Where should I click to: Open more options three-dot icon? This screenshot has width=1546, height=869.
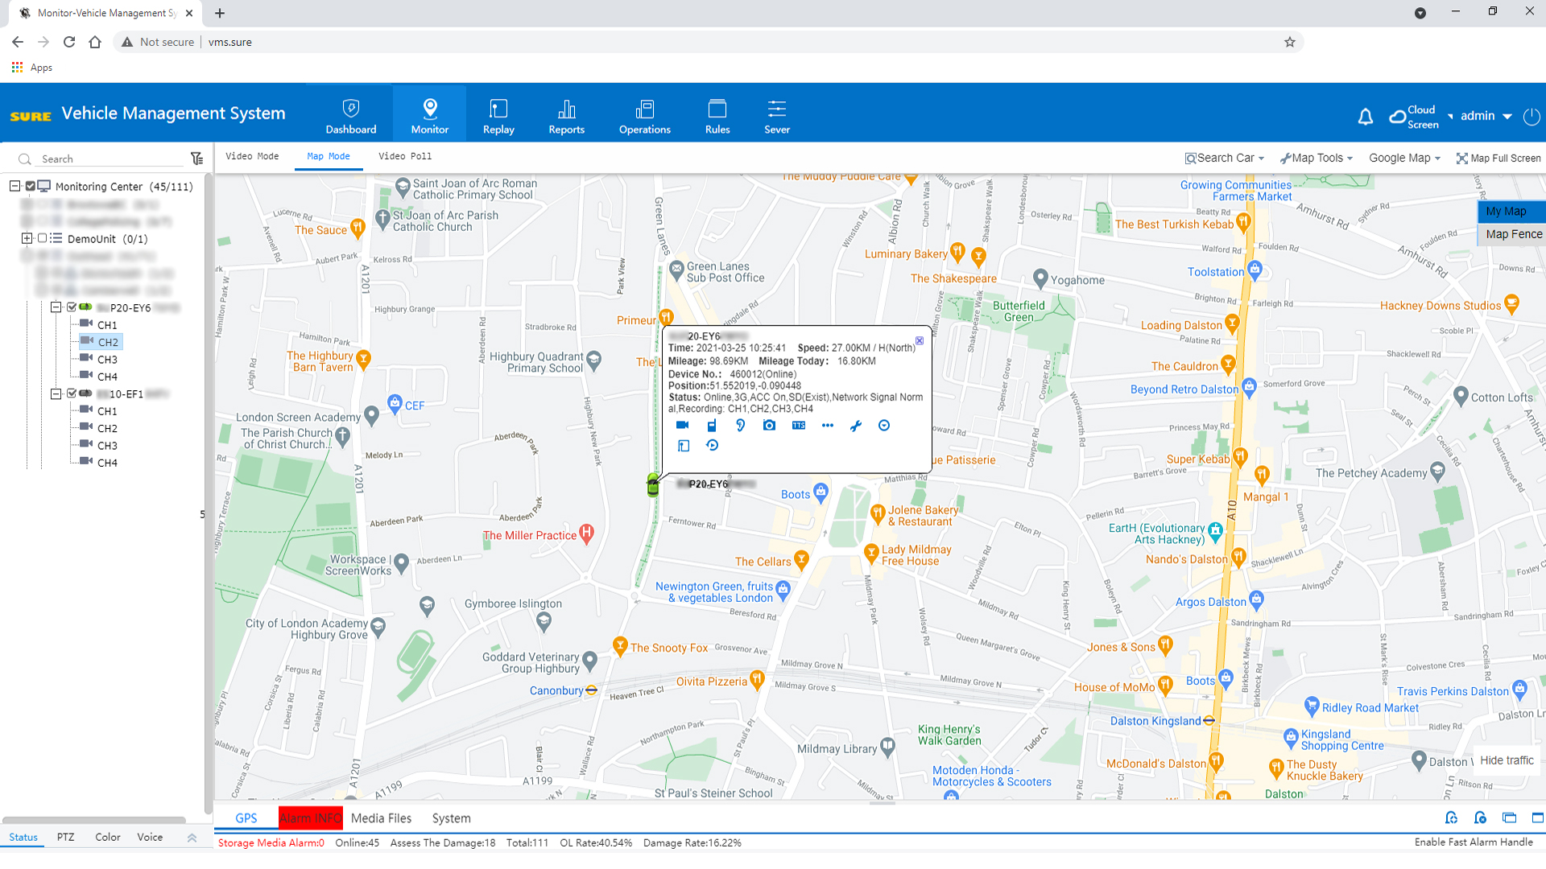828,425
